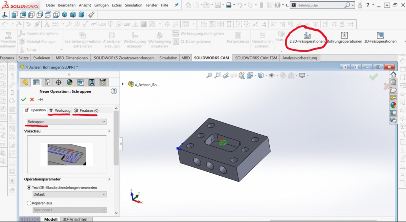Open the Features (0) tab

[86, 110]
